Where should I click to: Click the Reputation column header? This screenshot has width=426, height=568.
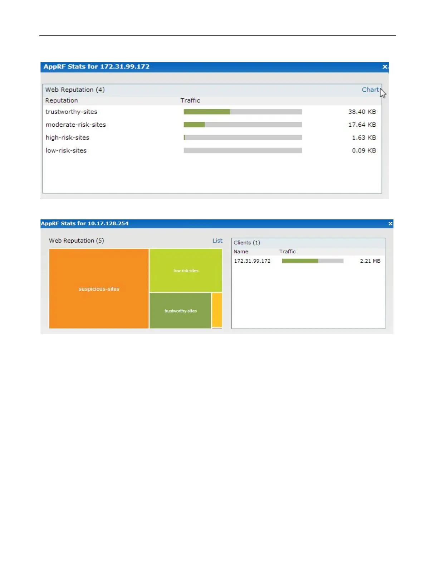coord(62,101)
